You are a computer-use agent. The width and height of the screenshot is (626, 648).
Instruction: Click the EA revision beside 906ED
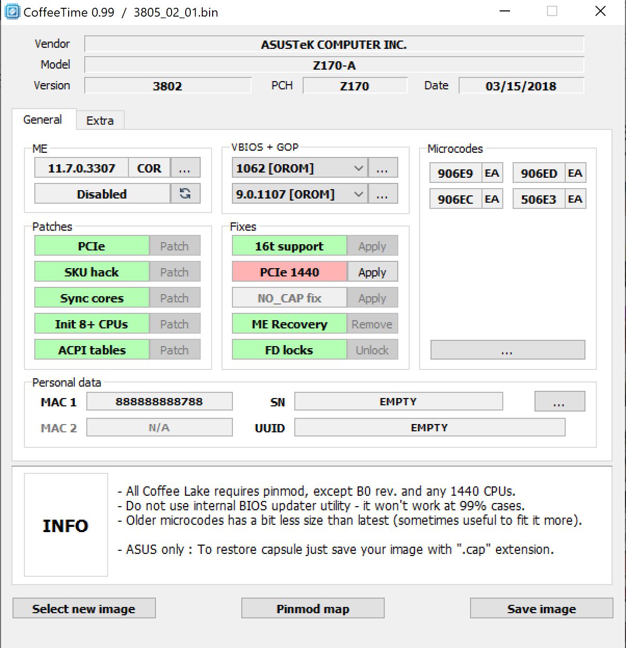point(575,173)
